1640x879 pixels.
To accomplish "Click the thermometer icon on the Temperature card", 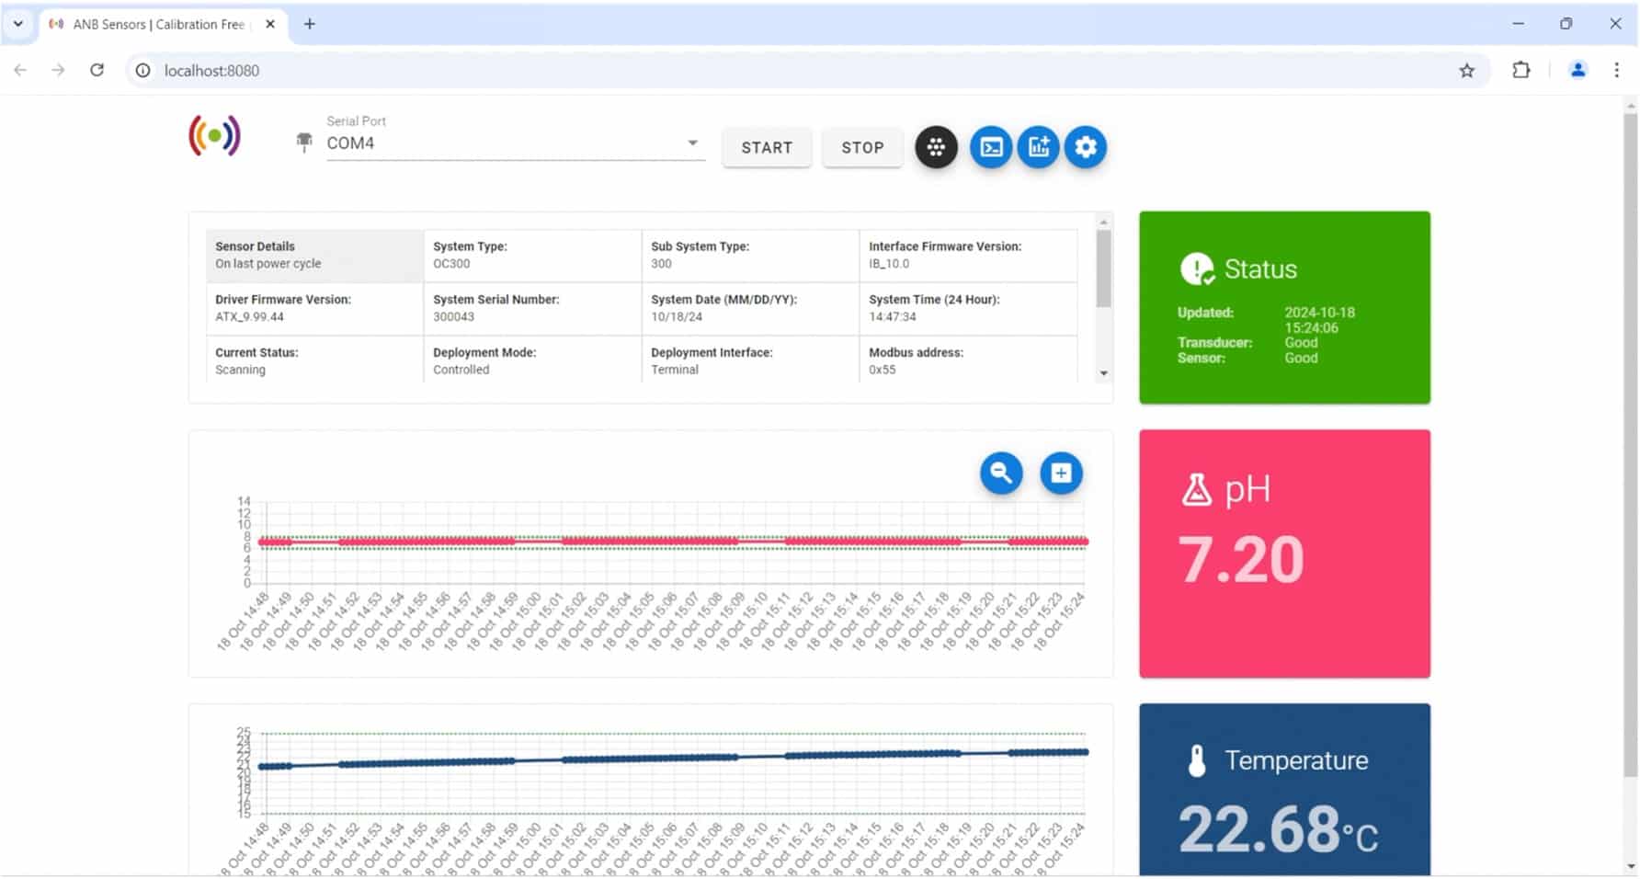I will [1198, 760].
